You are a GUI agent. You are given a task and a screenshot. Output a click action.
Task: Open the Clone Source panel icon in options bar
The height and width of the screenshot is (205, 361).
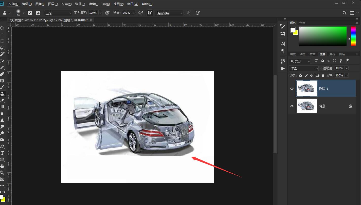38,13
